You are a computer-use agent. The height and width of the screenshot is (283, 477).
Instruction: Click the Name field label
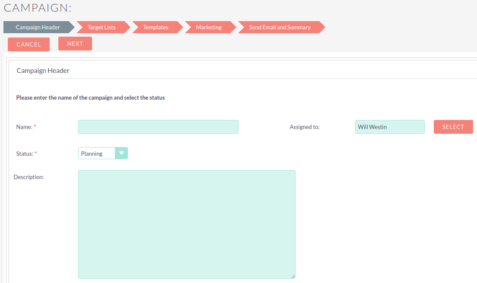24,127
